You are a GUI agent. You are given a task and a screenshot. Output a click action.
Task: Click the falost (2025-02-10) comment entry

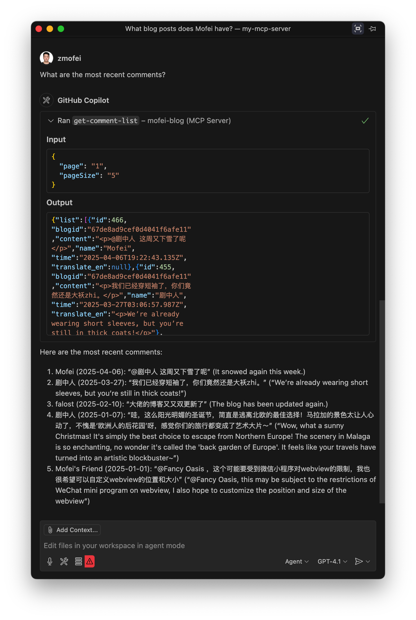191,404
